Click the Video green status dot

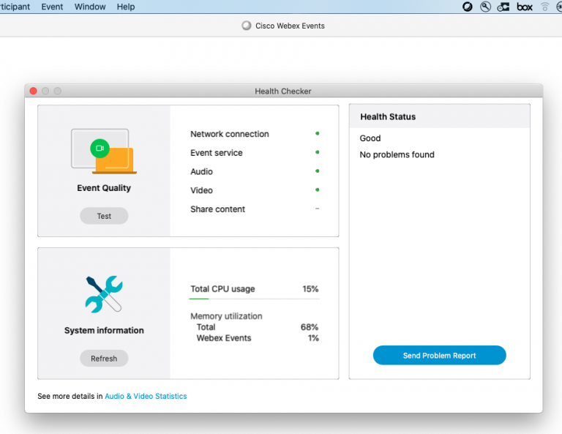click(x=317, y=190)
